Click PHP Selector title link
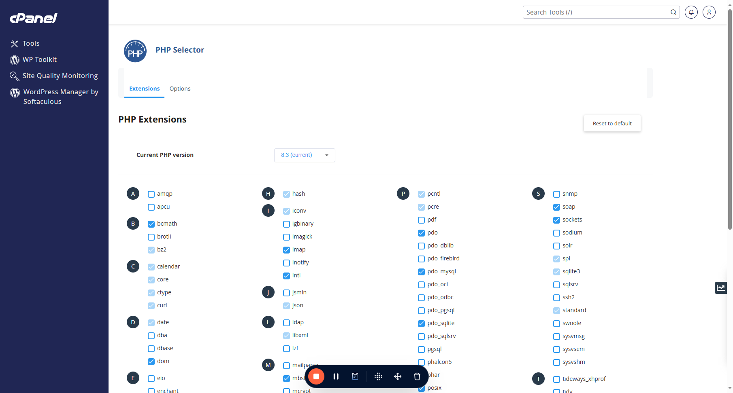The width and height of the screenshot is (733, 393). point(180,50)
